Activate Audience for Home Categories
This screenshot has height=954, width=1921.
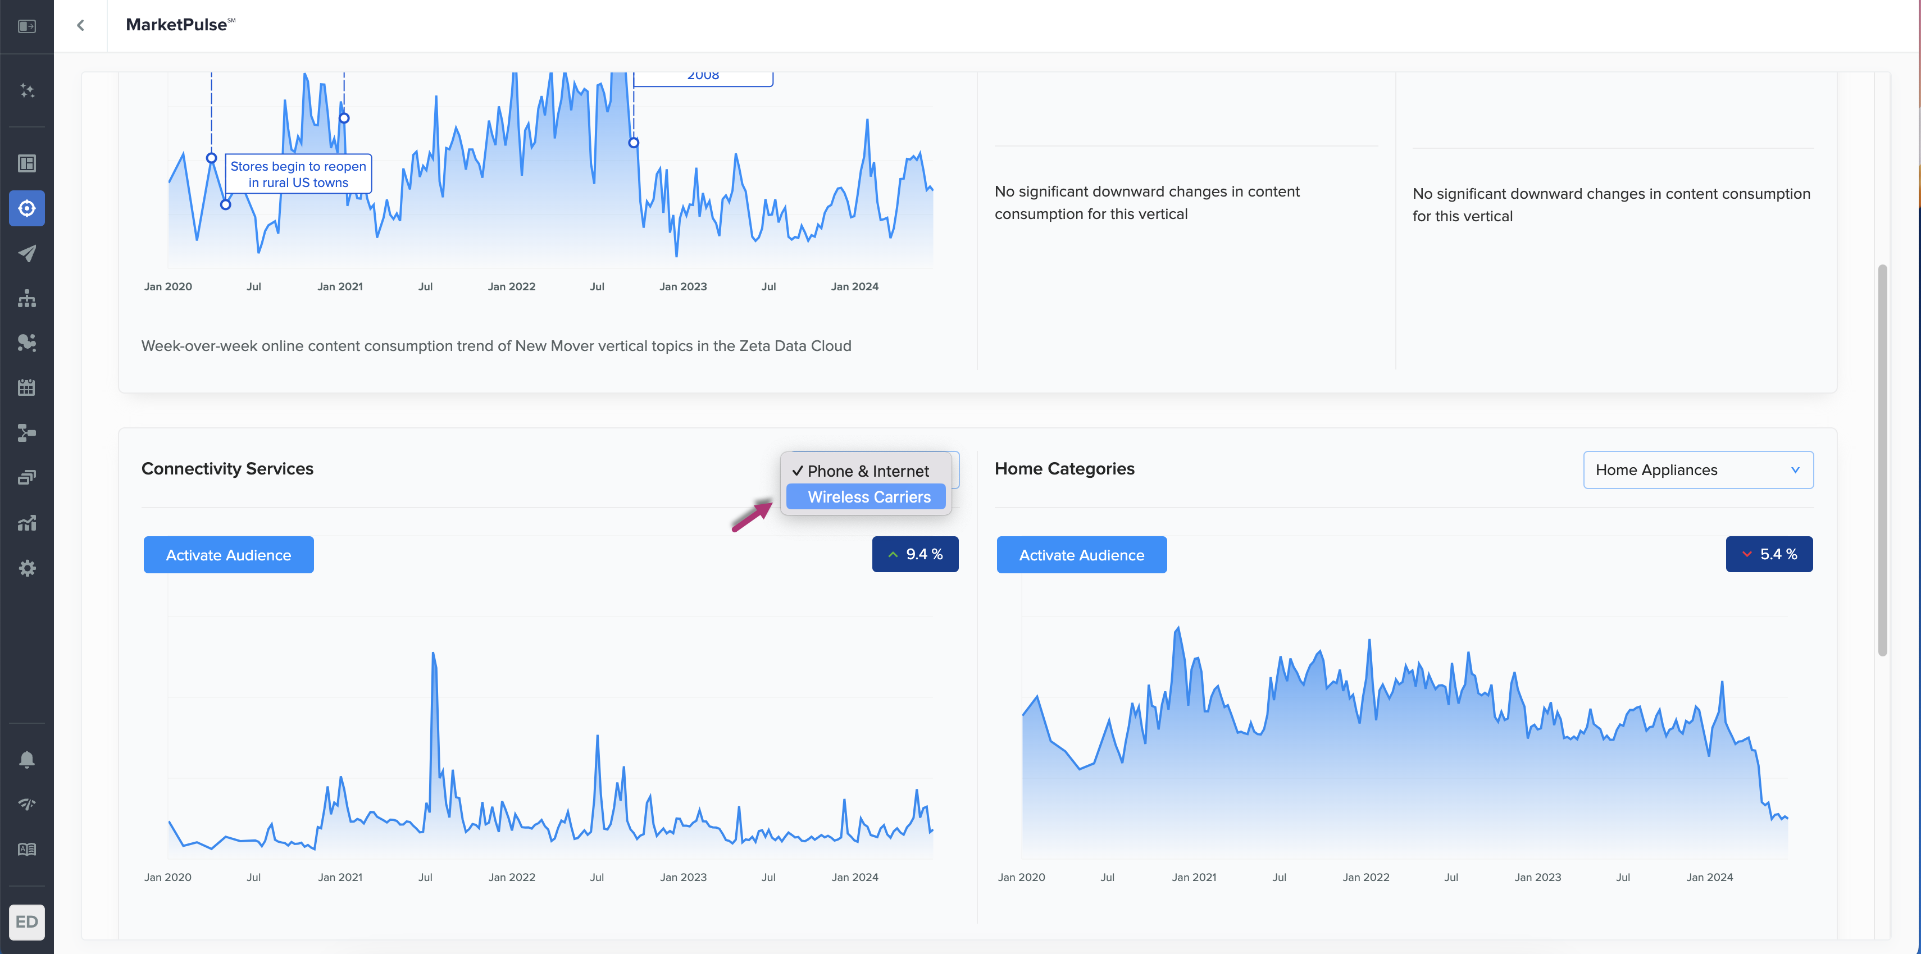click(1081, 555)
